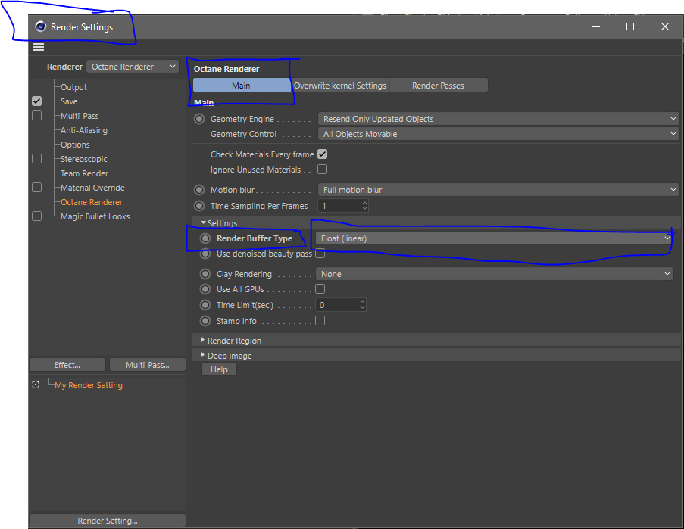Toggle animation dot beside Render Buffer Type
This screenshot has height=529, width=684.
point(205,238)
